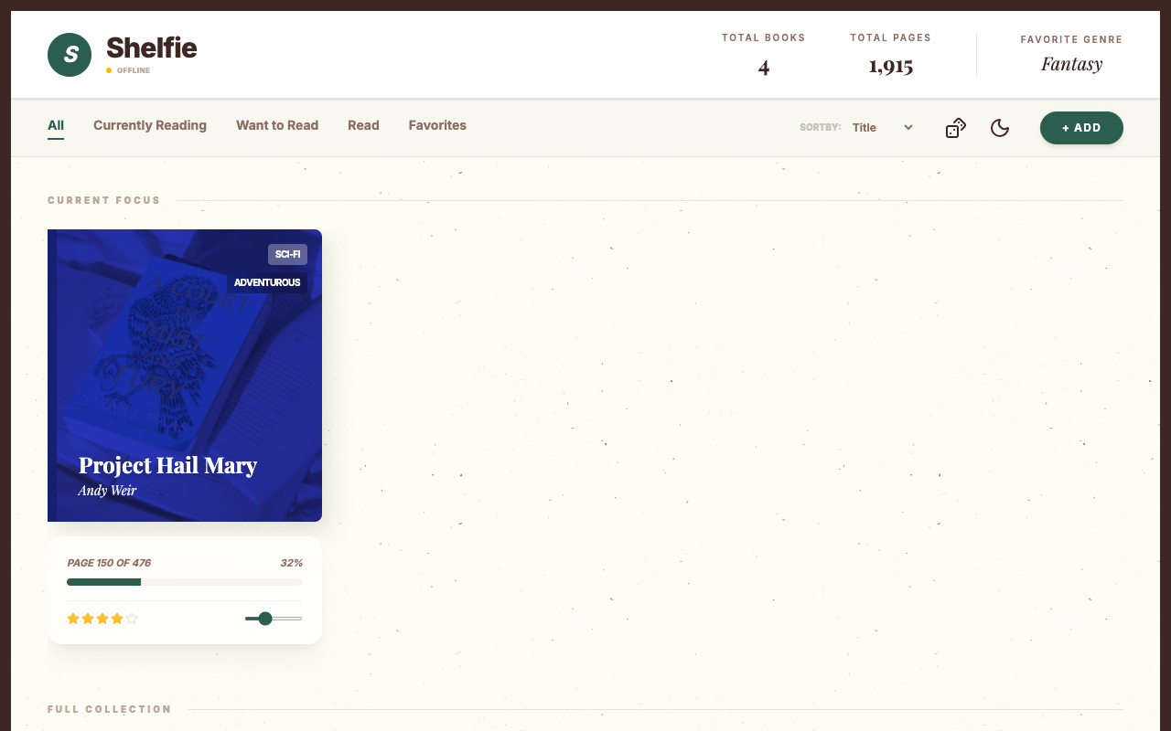Screen dimensions: 1171x731
Task: Set rating to two stars
Action: pos(88,619)
